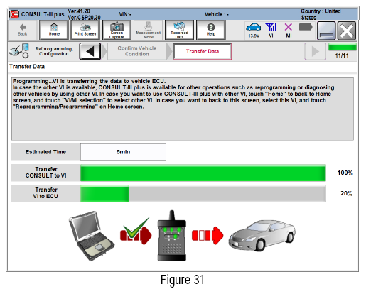Click the Print Screen toolbar icon
366x294 pixels.
click(85, 30)
